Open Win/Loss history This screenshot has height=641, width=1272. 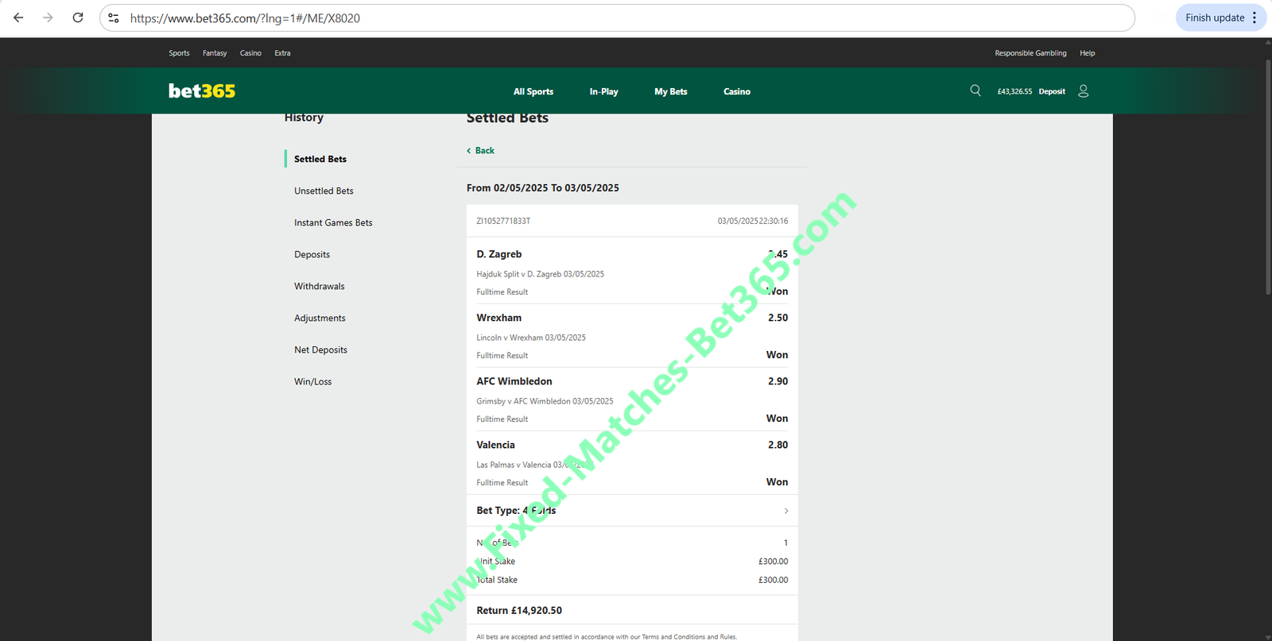[x=313, y=381]
